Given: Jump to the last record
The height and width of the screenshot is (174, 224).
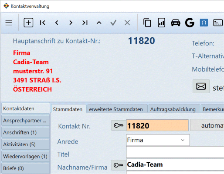Looking at the screenshot, I should coord(85,23).
